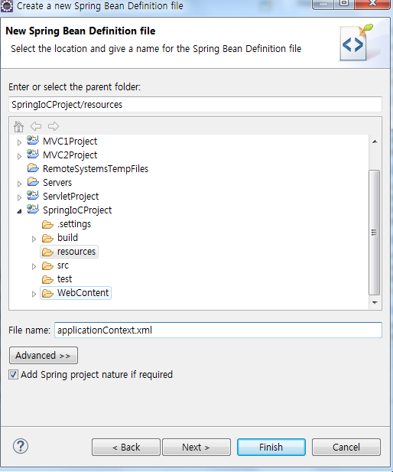Click the Next > button
The image size is (393, 472).
click(x=196, y=447)
